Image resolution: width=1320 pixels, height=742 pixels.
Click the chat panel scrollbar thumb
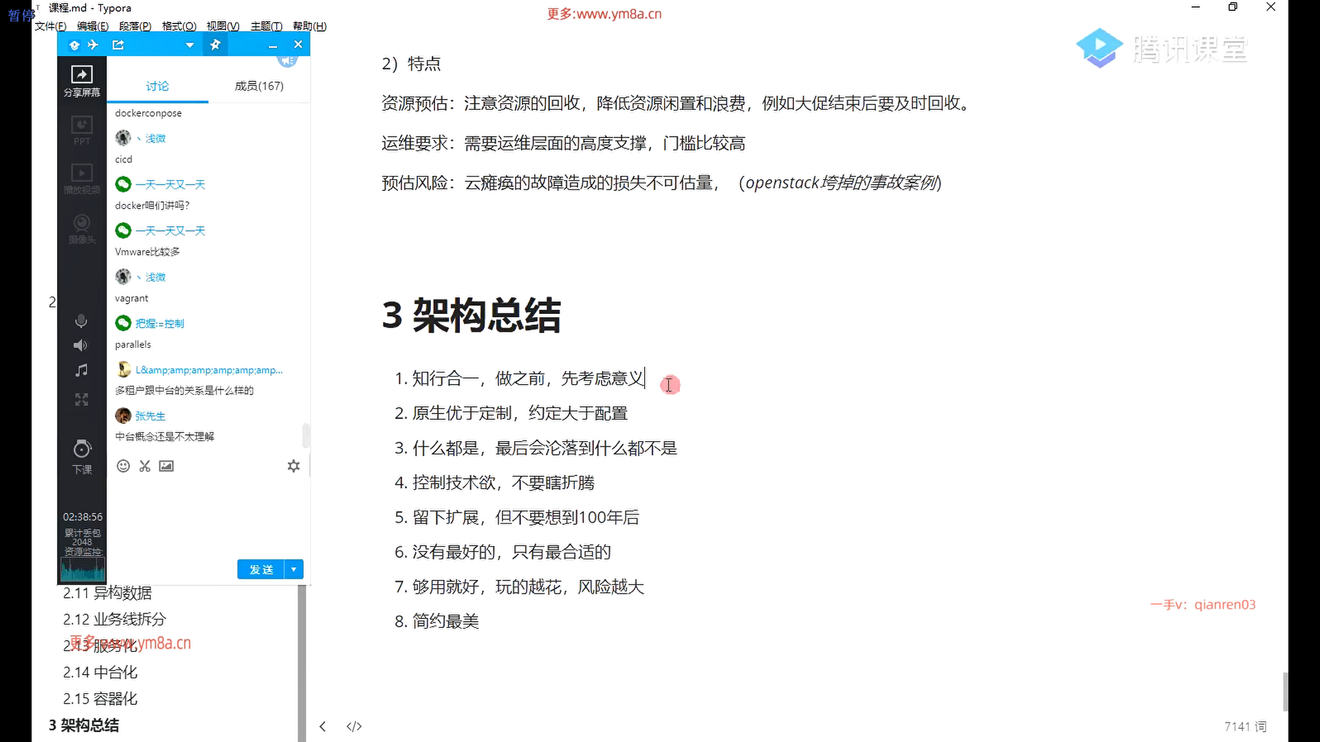point(305,436)
